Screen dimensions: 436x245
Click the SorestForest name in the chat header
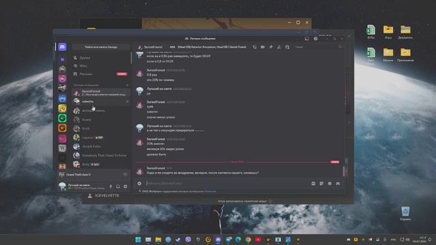pyautogui.click(x=153, y=47)
